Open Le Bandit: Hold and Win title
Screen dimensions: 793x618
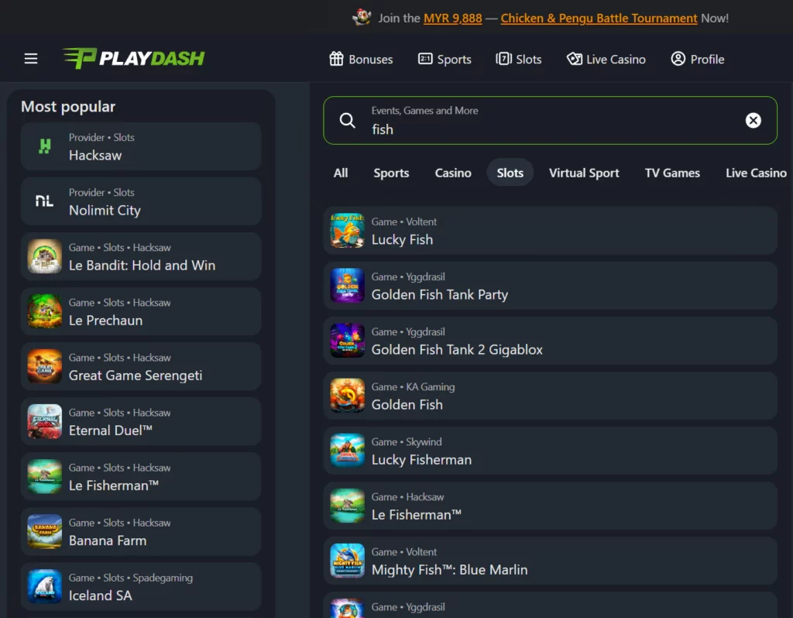pos(142,266)
